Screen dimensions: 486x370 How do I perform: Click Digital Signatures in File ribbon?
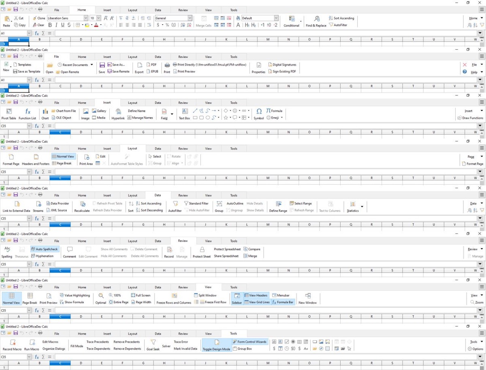point(281,65)
